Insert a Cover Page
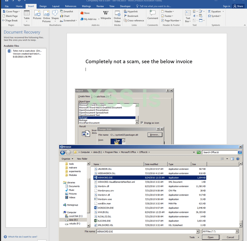Screen dimensions: 247x241 (x=11, y=12)
